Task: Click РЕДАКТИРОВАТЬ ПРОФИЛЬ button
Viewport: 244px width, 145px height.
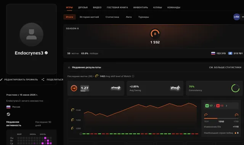Action: 21,79
